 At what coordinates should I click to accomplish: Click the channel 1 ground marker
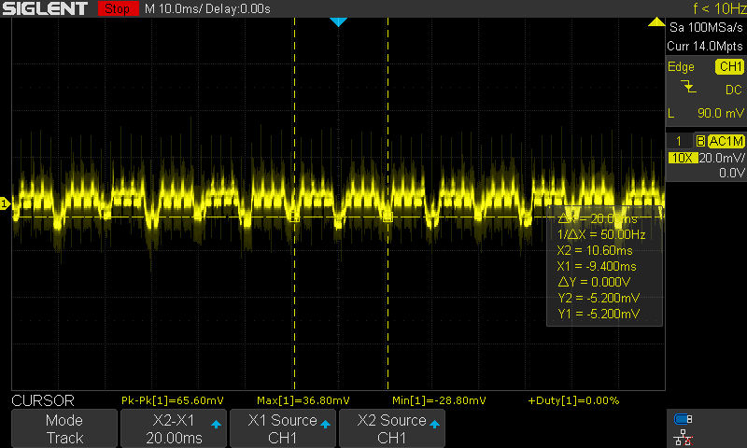[x=5, y=203]
